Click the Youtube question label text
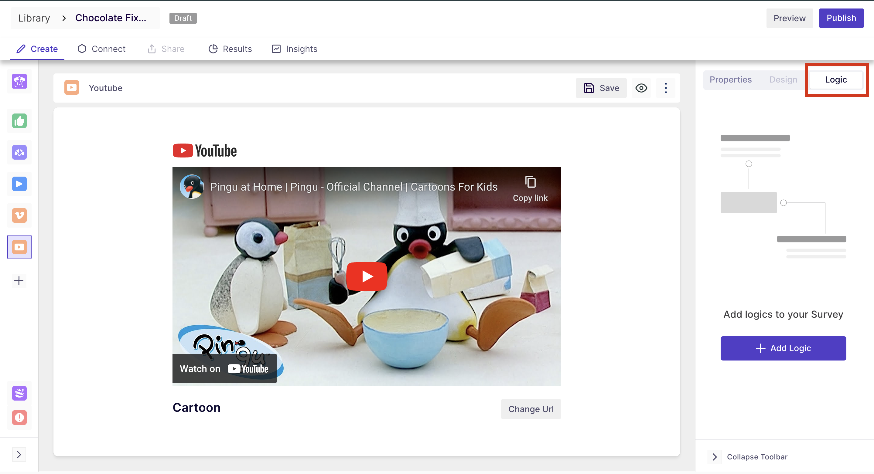 105,88
